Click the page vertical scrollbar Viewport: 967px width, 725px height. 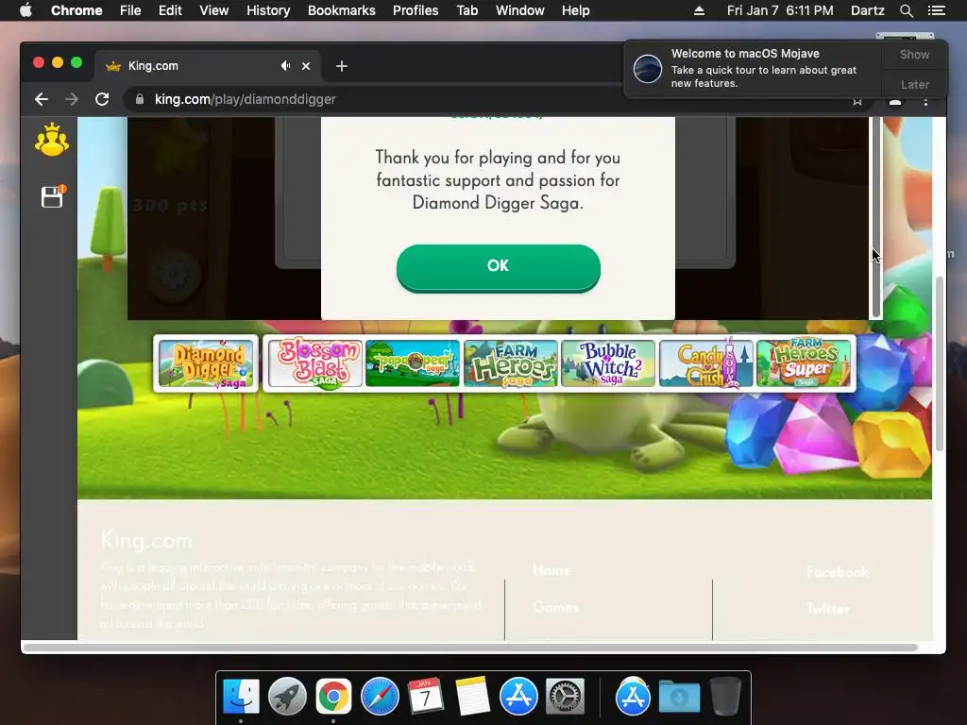[940, 363]
